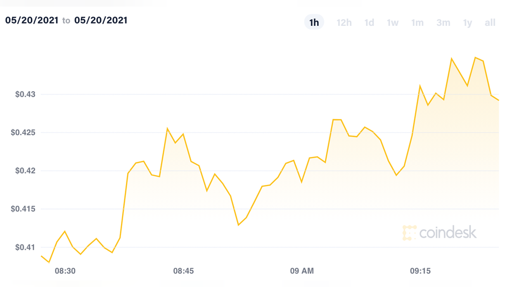
Task: Click the 09 AM time axis marker
Action: tap(302, 271)
